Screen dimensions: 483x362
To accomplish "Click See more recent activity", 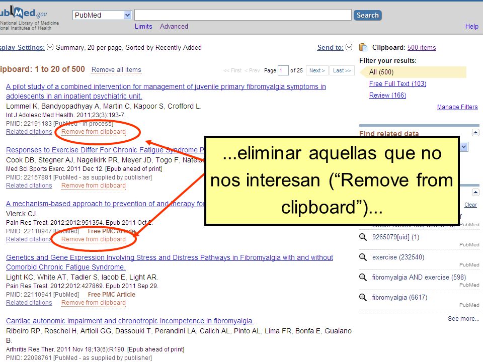I will tap(463, 319).
